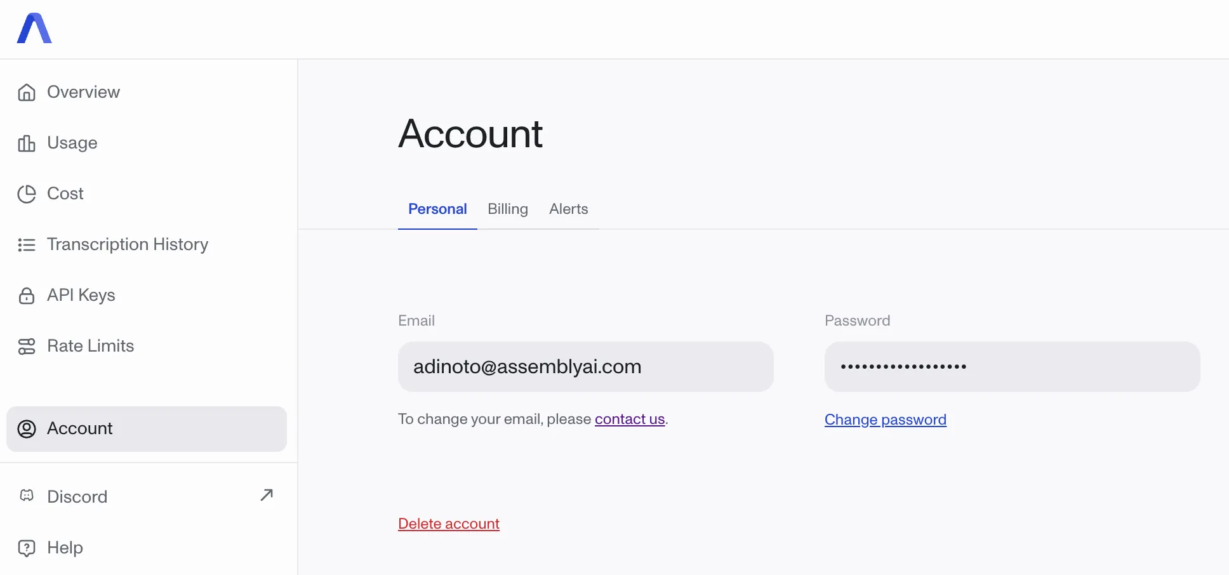
Task: Focus the Password field
Action: coord(1012,367)
